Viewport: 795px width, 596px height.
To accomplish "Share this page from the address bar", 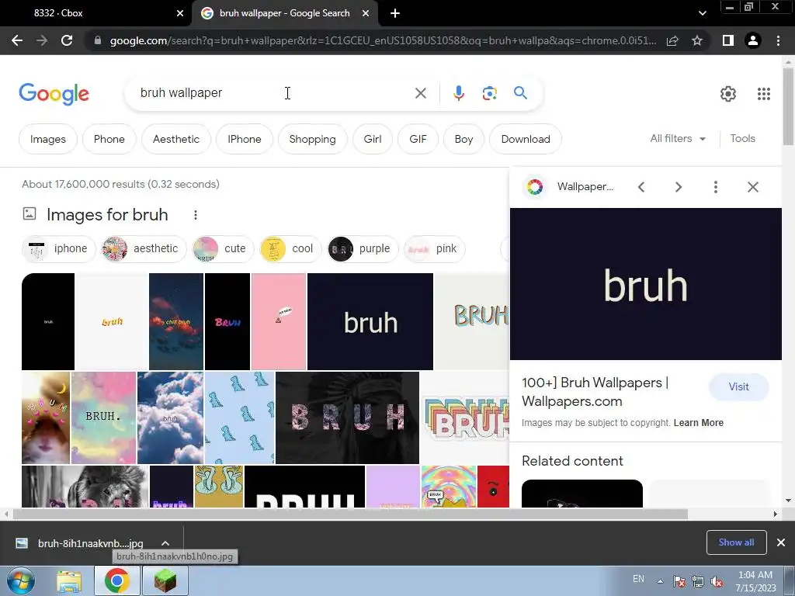I will (x=672, y=40).
